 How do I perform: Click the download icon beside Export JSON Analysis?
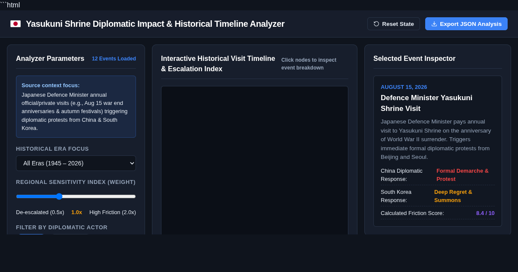click(x=434, y=24)
